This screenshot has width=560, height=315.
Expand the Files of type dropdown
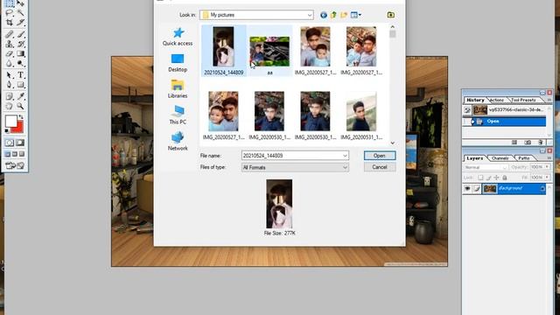tap(345, 167)
